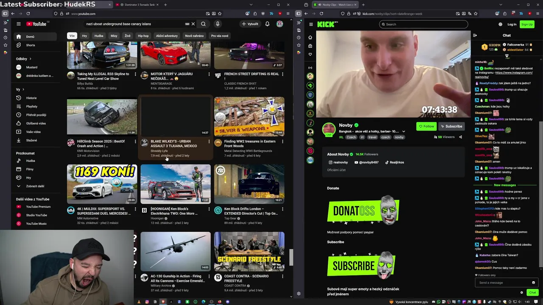Click the YouTube logo
This screenshot has height=305, width=543.
pos(36,24)
